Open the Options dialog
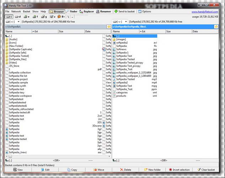 pyautogui.click(x=144, y=11)
